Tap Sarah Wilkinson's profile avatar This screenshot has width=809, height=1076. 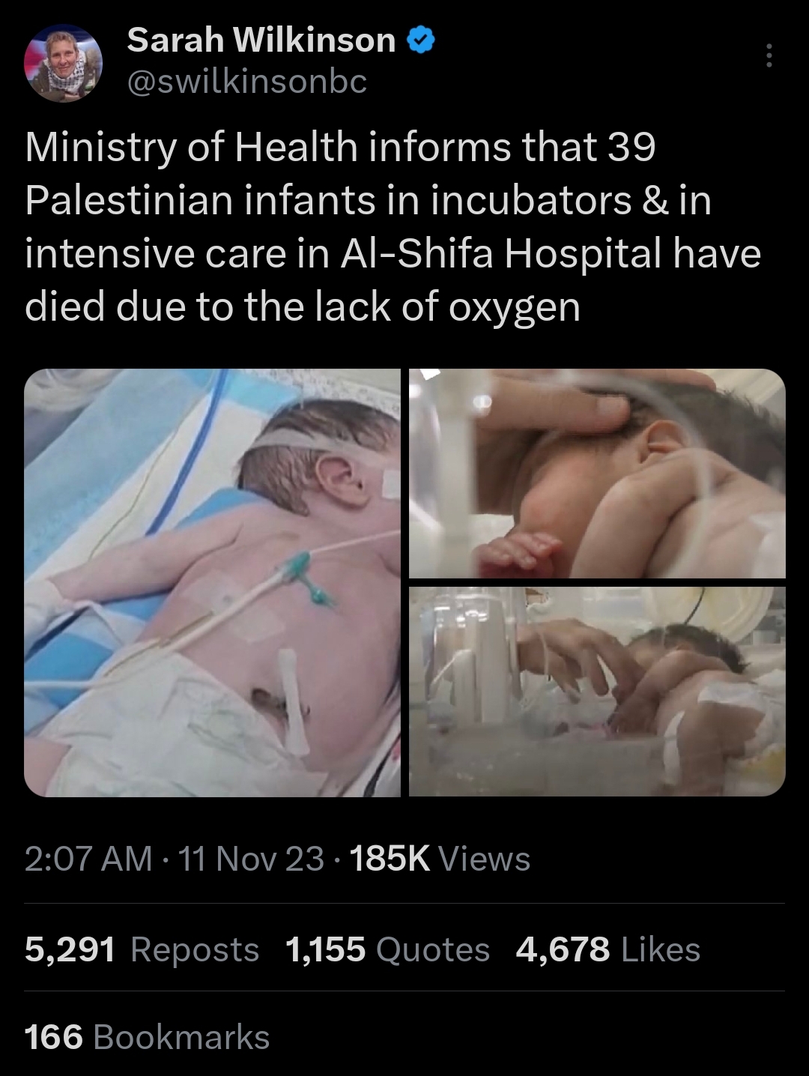[x=64, y=63]
